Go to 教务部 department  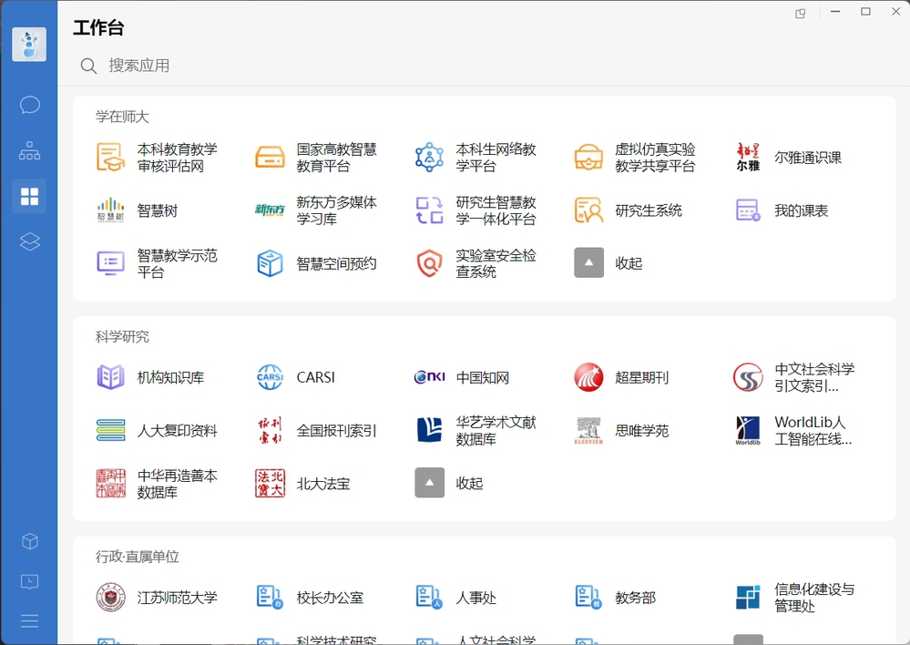(589, 598)
